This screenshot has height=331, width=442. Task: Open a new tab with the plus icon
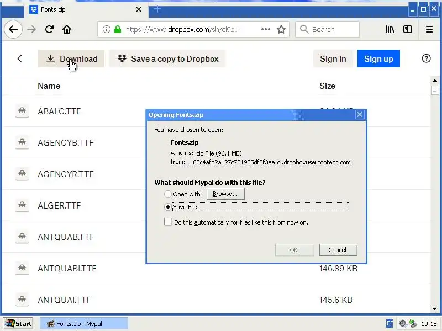click(x=157, y=9)
